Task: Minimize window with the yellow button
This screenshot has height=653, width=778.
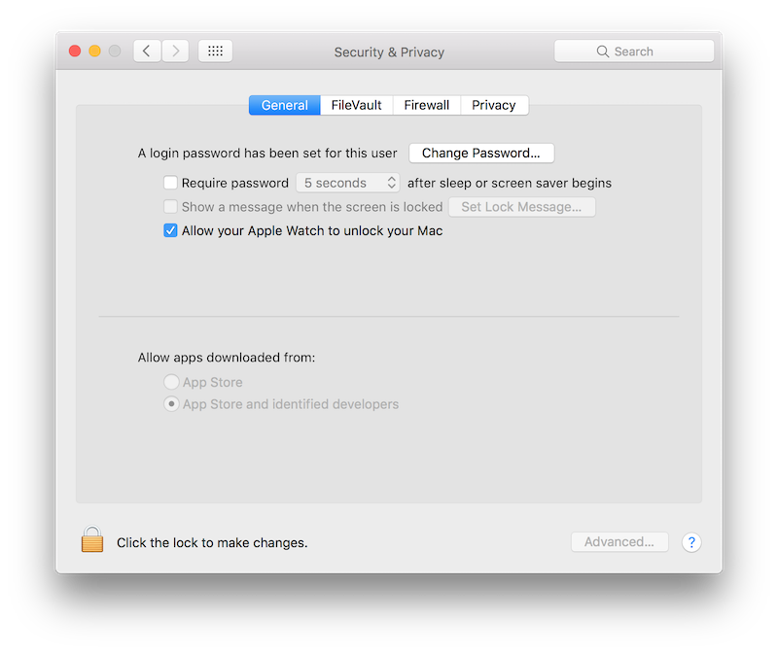Action: 95,52
